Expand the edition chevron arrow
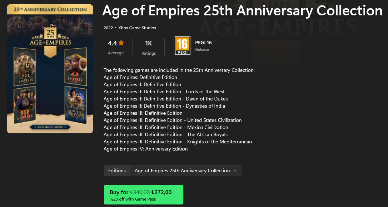The image size is (388, 207). click(x=235, y=171)
